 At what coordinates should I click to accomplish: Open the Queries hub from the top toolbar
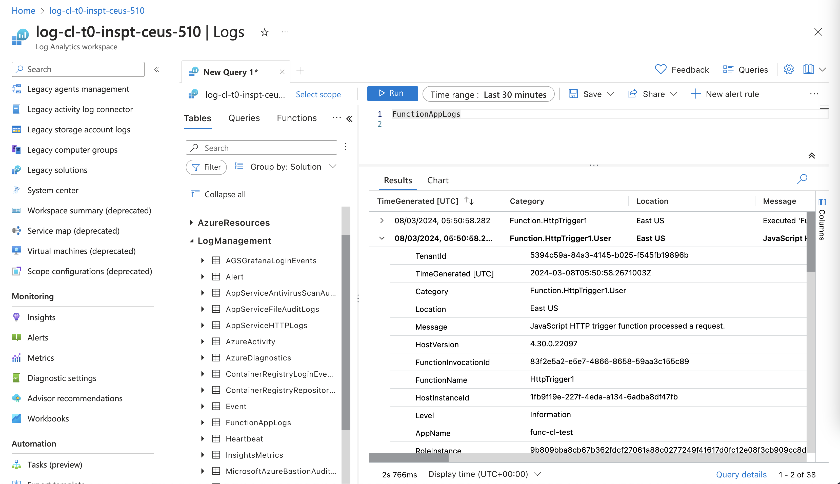745,69
